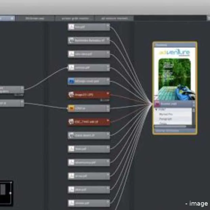Screen dimensions: 210x210
Task: Switch to the tab left of the node column's tab
Action: (35, 18)
